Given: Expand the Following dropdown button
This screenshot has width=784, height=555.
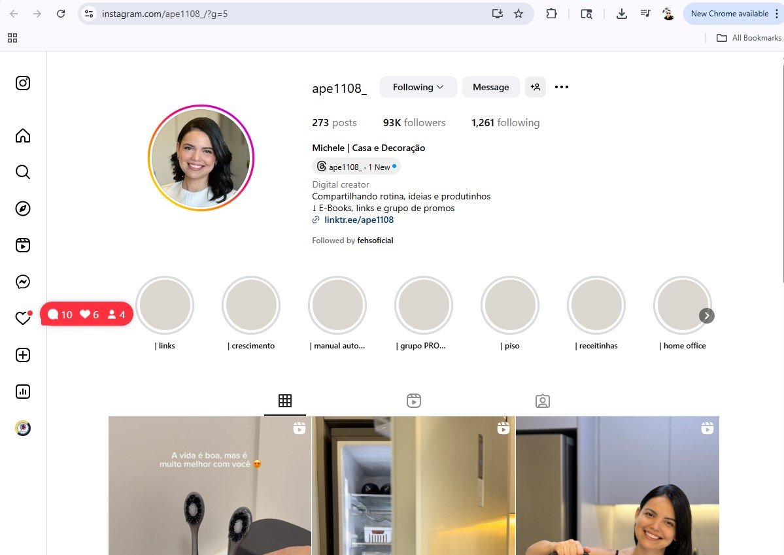Looking at the screenshot, I should [418, 87].
